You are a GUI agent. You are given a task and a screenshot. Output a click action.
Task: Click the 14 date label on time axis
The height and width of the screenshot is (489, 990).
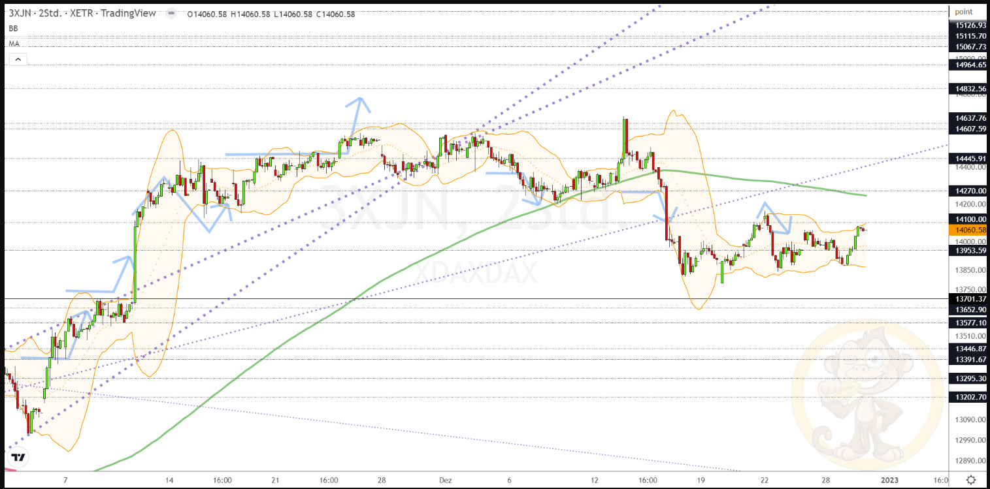(169, 480)
